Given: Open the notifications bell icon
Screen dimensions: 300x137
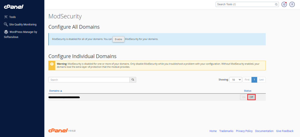Looking at the screenshot, I should coord(284,4).
